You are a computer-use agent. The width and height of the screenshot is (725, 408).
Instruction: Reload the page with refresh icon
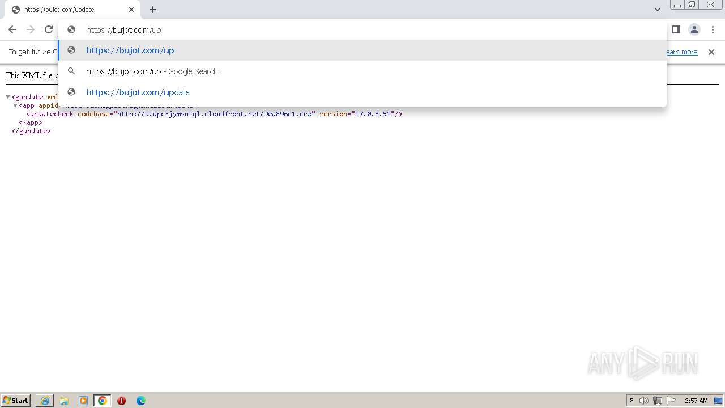49,29
